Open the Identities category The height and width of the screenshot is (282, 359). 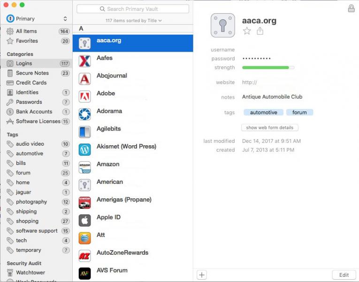pyautogui.click(x=37, y=93)
